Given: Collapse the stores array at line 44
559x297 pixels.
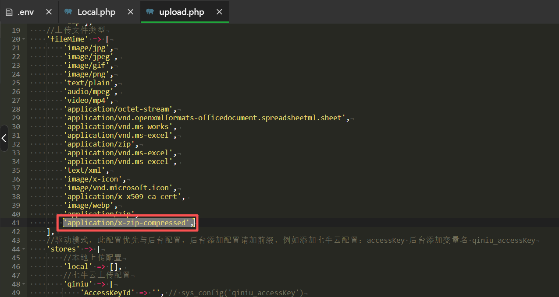Looking at the screenshot, I should (x=24, y=249).
